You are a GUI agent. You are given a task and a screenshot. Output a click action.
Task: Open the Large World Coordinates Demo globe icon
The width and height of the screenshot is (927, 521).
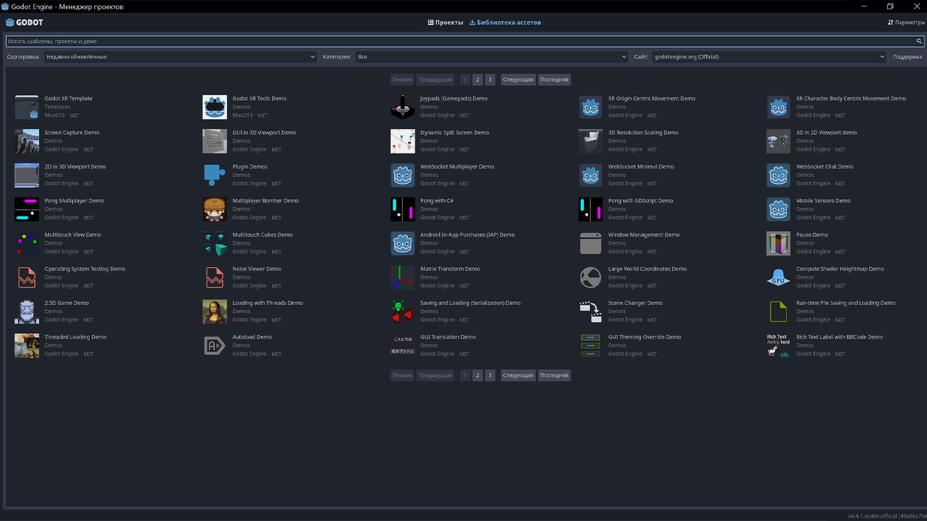[x=591, y=277]
